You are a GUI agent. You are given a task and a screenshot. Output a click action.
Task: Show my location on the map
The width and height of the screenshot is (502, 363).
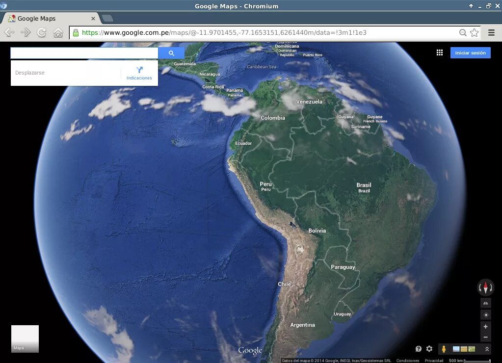coord(486,315)
